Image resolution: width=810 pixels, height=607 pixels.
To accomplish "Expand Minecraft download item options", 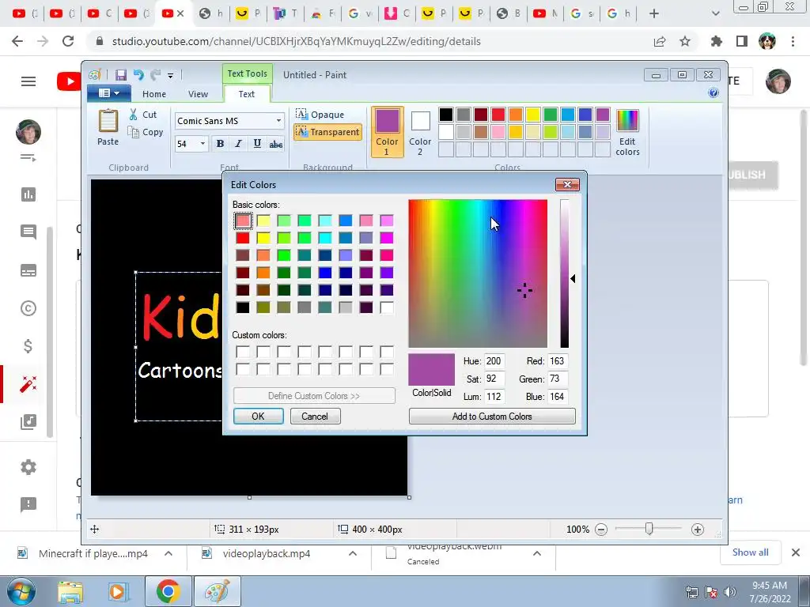I will click(168, 553).
